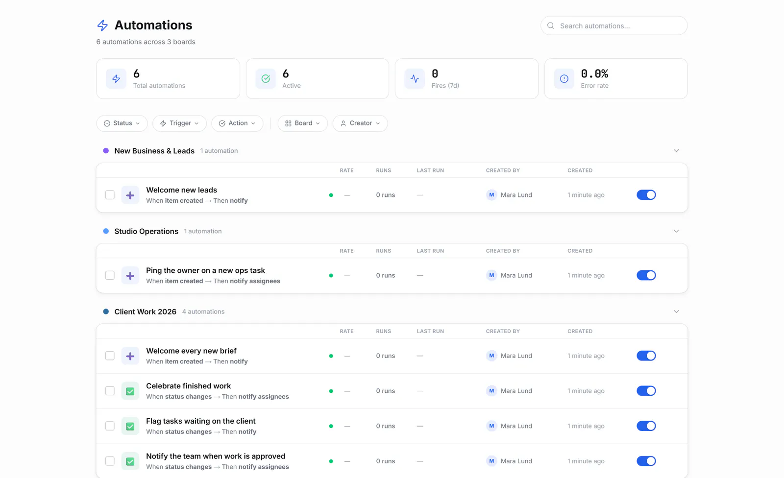This screenshot has width=784, height=478.
Task: Click the plus icon for Welcome every new brief
Action: [130, 356]
